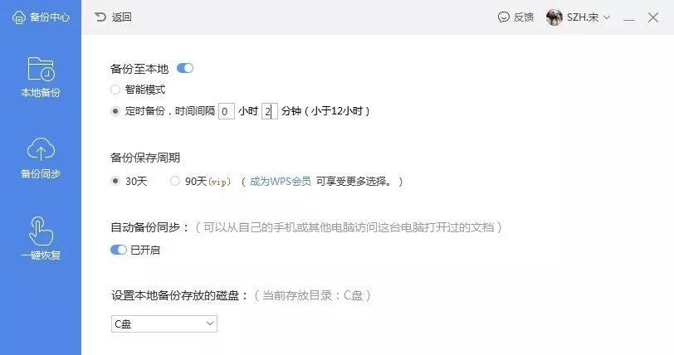Open the 本地备份 folder icon
This screenshot has height=355, width=674.
41,69
